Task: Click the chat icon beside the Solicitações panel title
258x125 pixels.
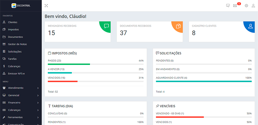Action: point(157,53)
